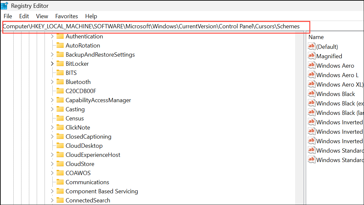Screen dimensions: 364x205
Task: Click the BitLocker folder icon
Action: pyautogui.click(x=60, y=64)
